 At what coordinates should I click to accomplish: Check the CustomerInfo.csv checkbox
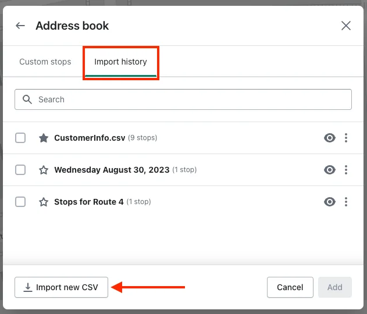click(x=20, y=138)
